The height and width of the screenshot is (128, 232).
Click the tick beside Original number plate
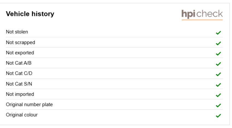(218, 105)
